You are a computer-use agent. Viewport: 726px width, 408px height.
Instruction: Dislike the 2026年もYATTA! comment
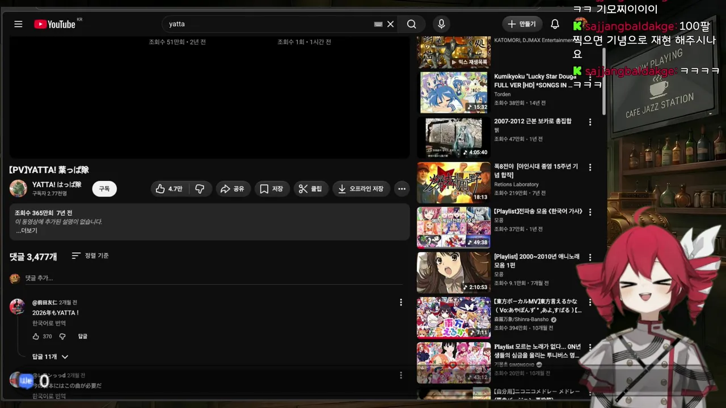click(x=62, y=336)
